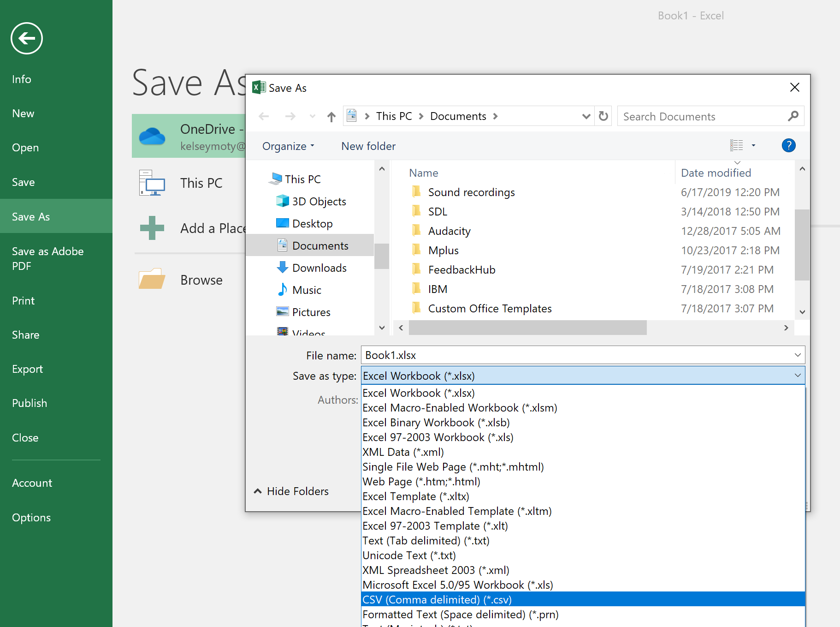Click the Custom Office Templates folder row
840x627 pixels.
point(595,308)
